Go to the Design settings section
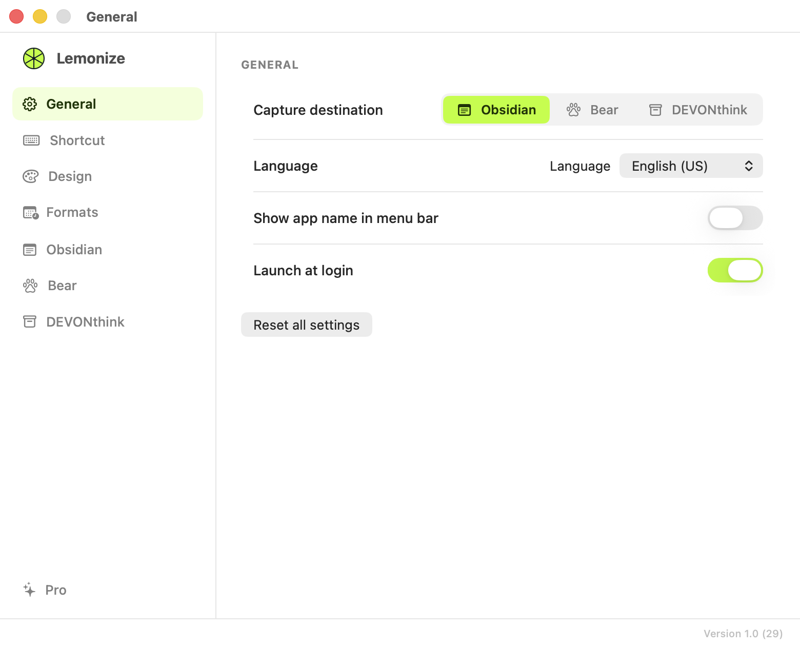The image size is (800, 648). point(108,176)
